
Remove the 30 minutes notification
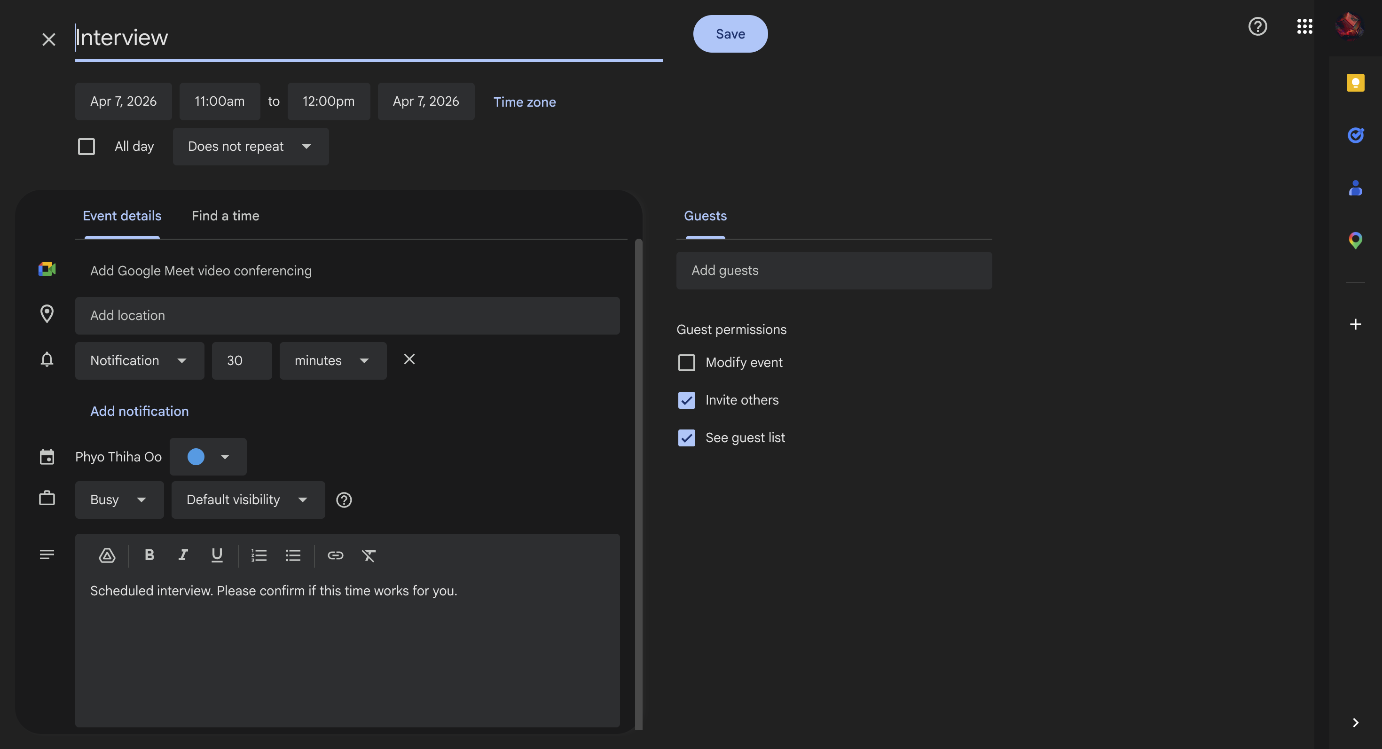[x=409, y=359]
